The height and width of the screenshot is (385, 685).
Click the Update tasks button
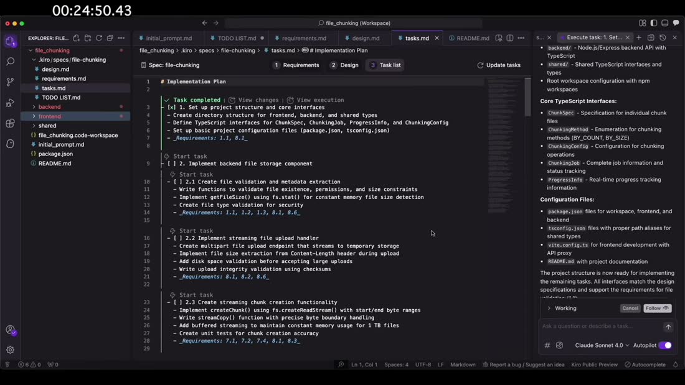point(499,65)
